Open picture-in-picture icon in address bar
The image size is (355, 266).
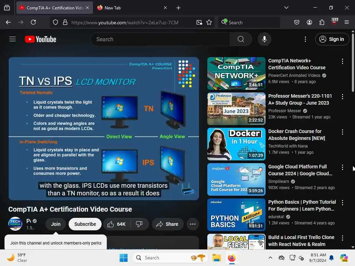click(199, 22)
